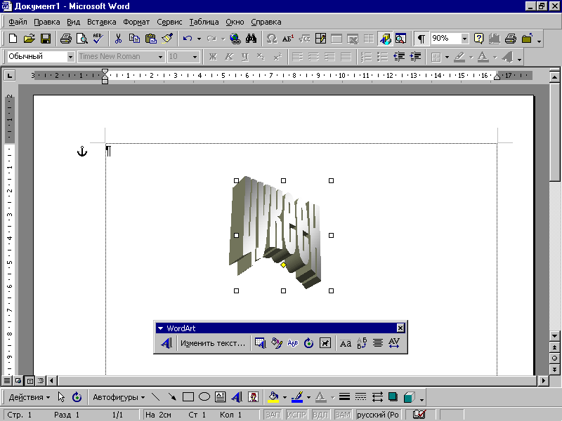
Task: Open the Office Assistant help icon
Action: 478,39
